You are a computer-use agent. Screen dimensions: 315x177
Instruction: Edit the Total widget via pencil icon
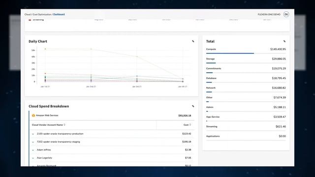point(284,41)
